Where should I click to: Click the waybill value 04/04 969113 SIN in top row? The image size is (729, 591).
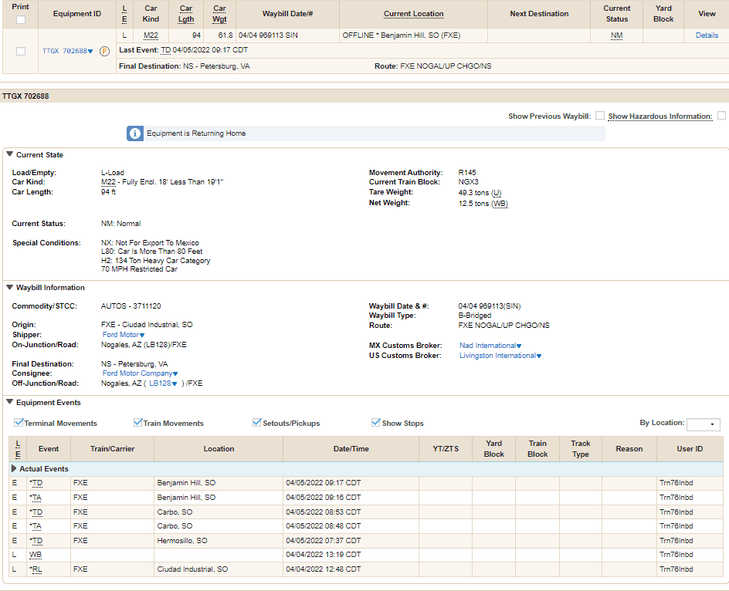pyautogui.click(x=268, y=35)
